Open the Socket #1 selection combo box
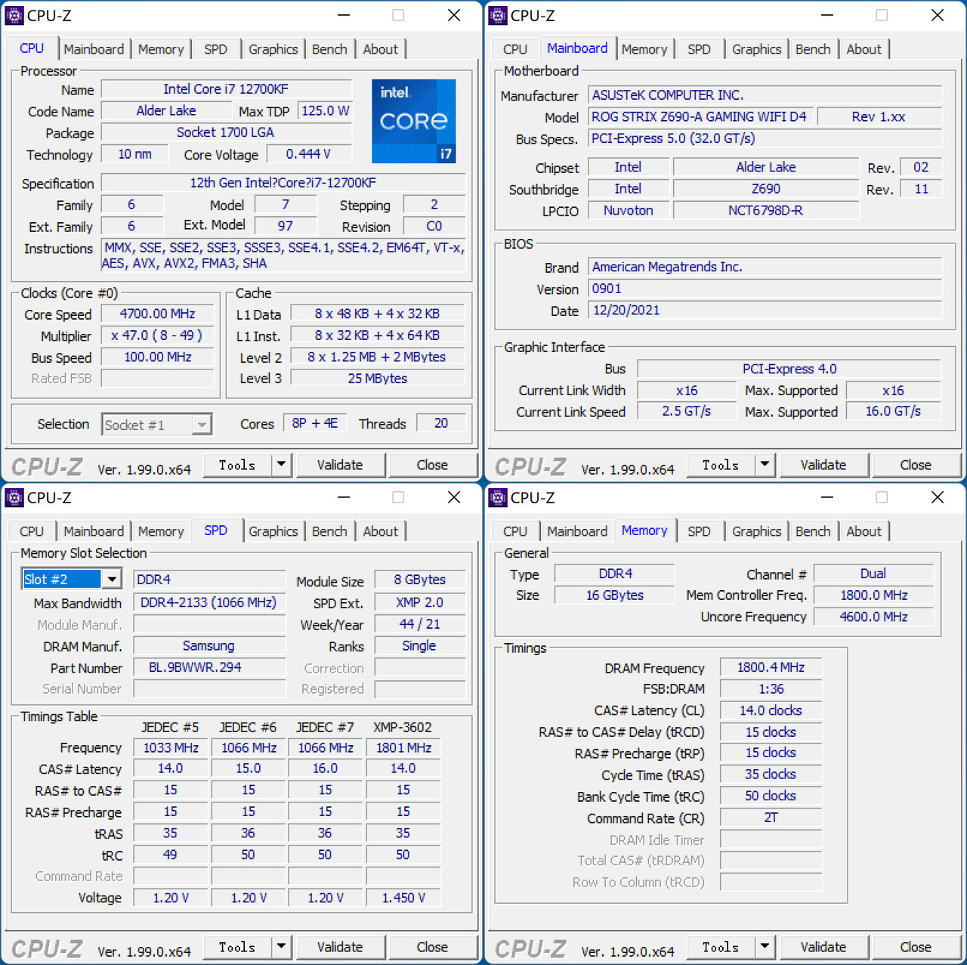The image size is (967, 965). pyautogui.click(x=201, y=425)
